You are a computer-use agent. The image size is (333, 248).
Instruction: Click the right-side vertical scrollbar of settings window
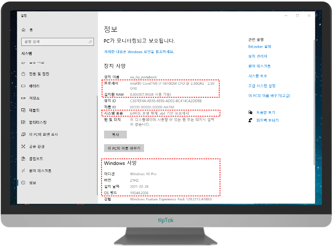pyautogui.click(x=314, y=102)
